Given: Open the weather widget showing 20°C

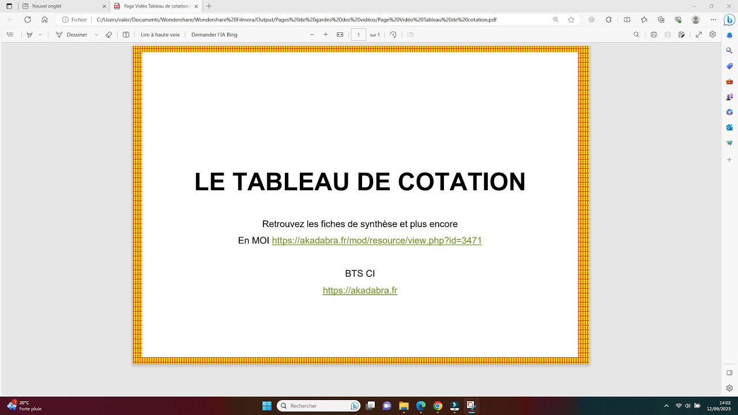Looking at the screenshot, I should (24, 406).
